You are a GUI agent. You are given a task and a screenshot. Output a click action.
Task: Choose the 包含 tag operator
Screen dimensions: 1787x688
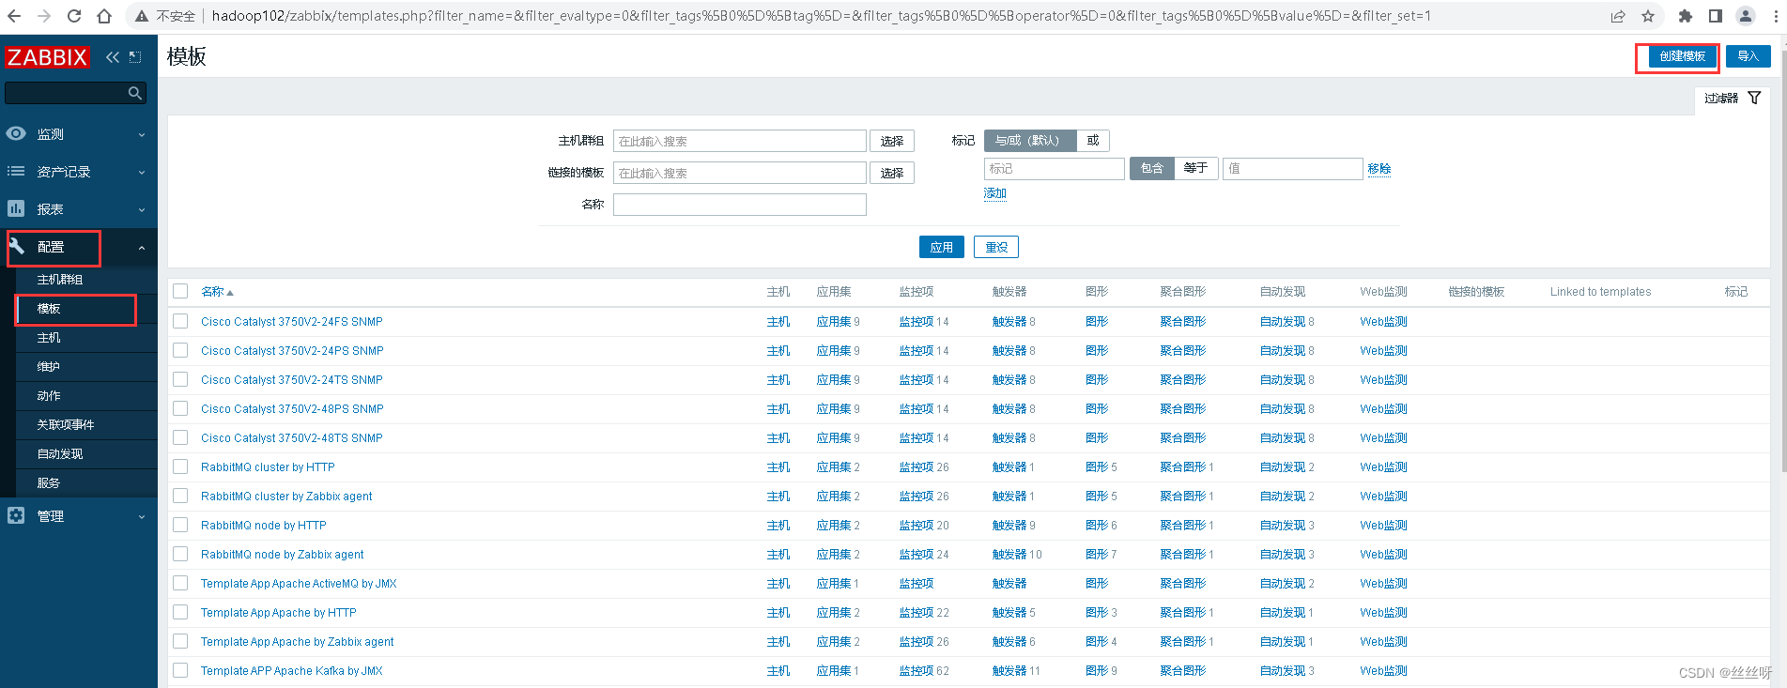click(1152, 168)
